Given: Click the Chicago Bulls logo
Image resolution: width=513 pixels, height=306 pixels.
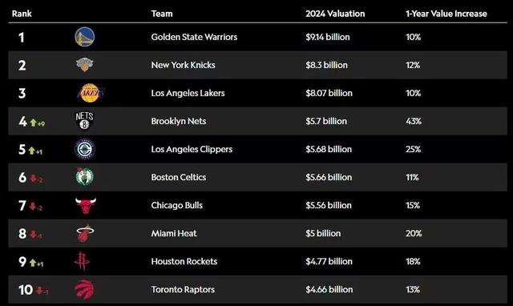Looking at the screenshot, I should tap(86, 206).
